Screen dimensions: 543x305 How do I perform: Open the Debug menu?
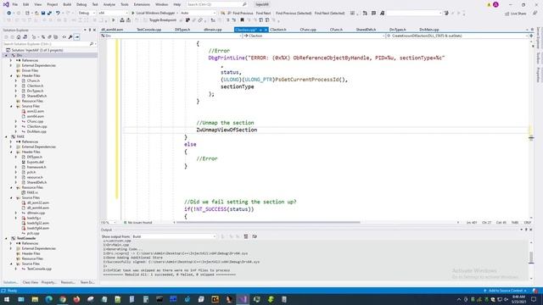[x=81, y=4]
